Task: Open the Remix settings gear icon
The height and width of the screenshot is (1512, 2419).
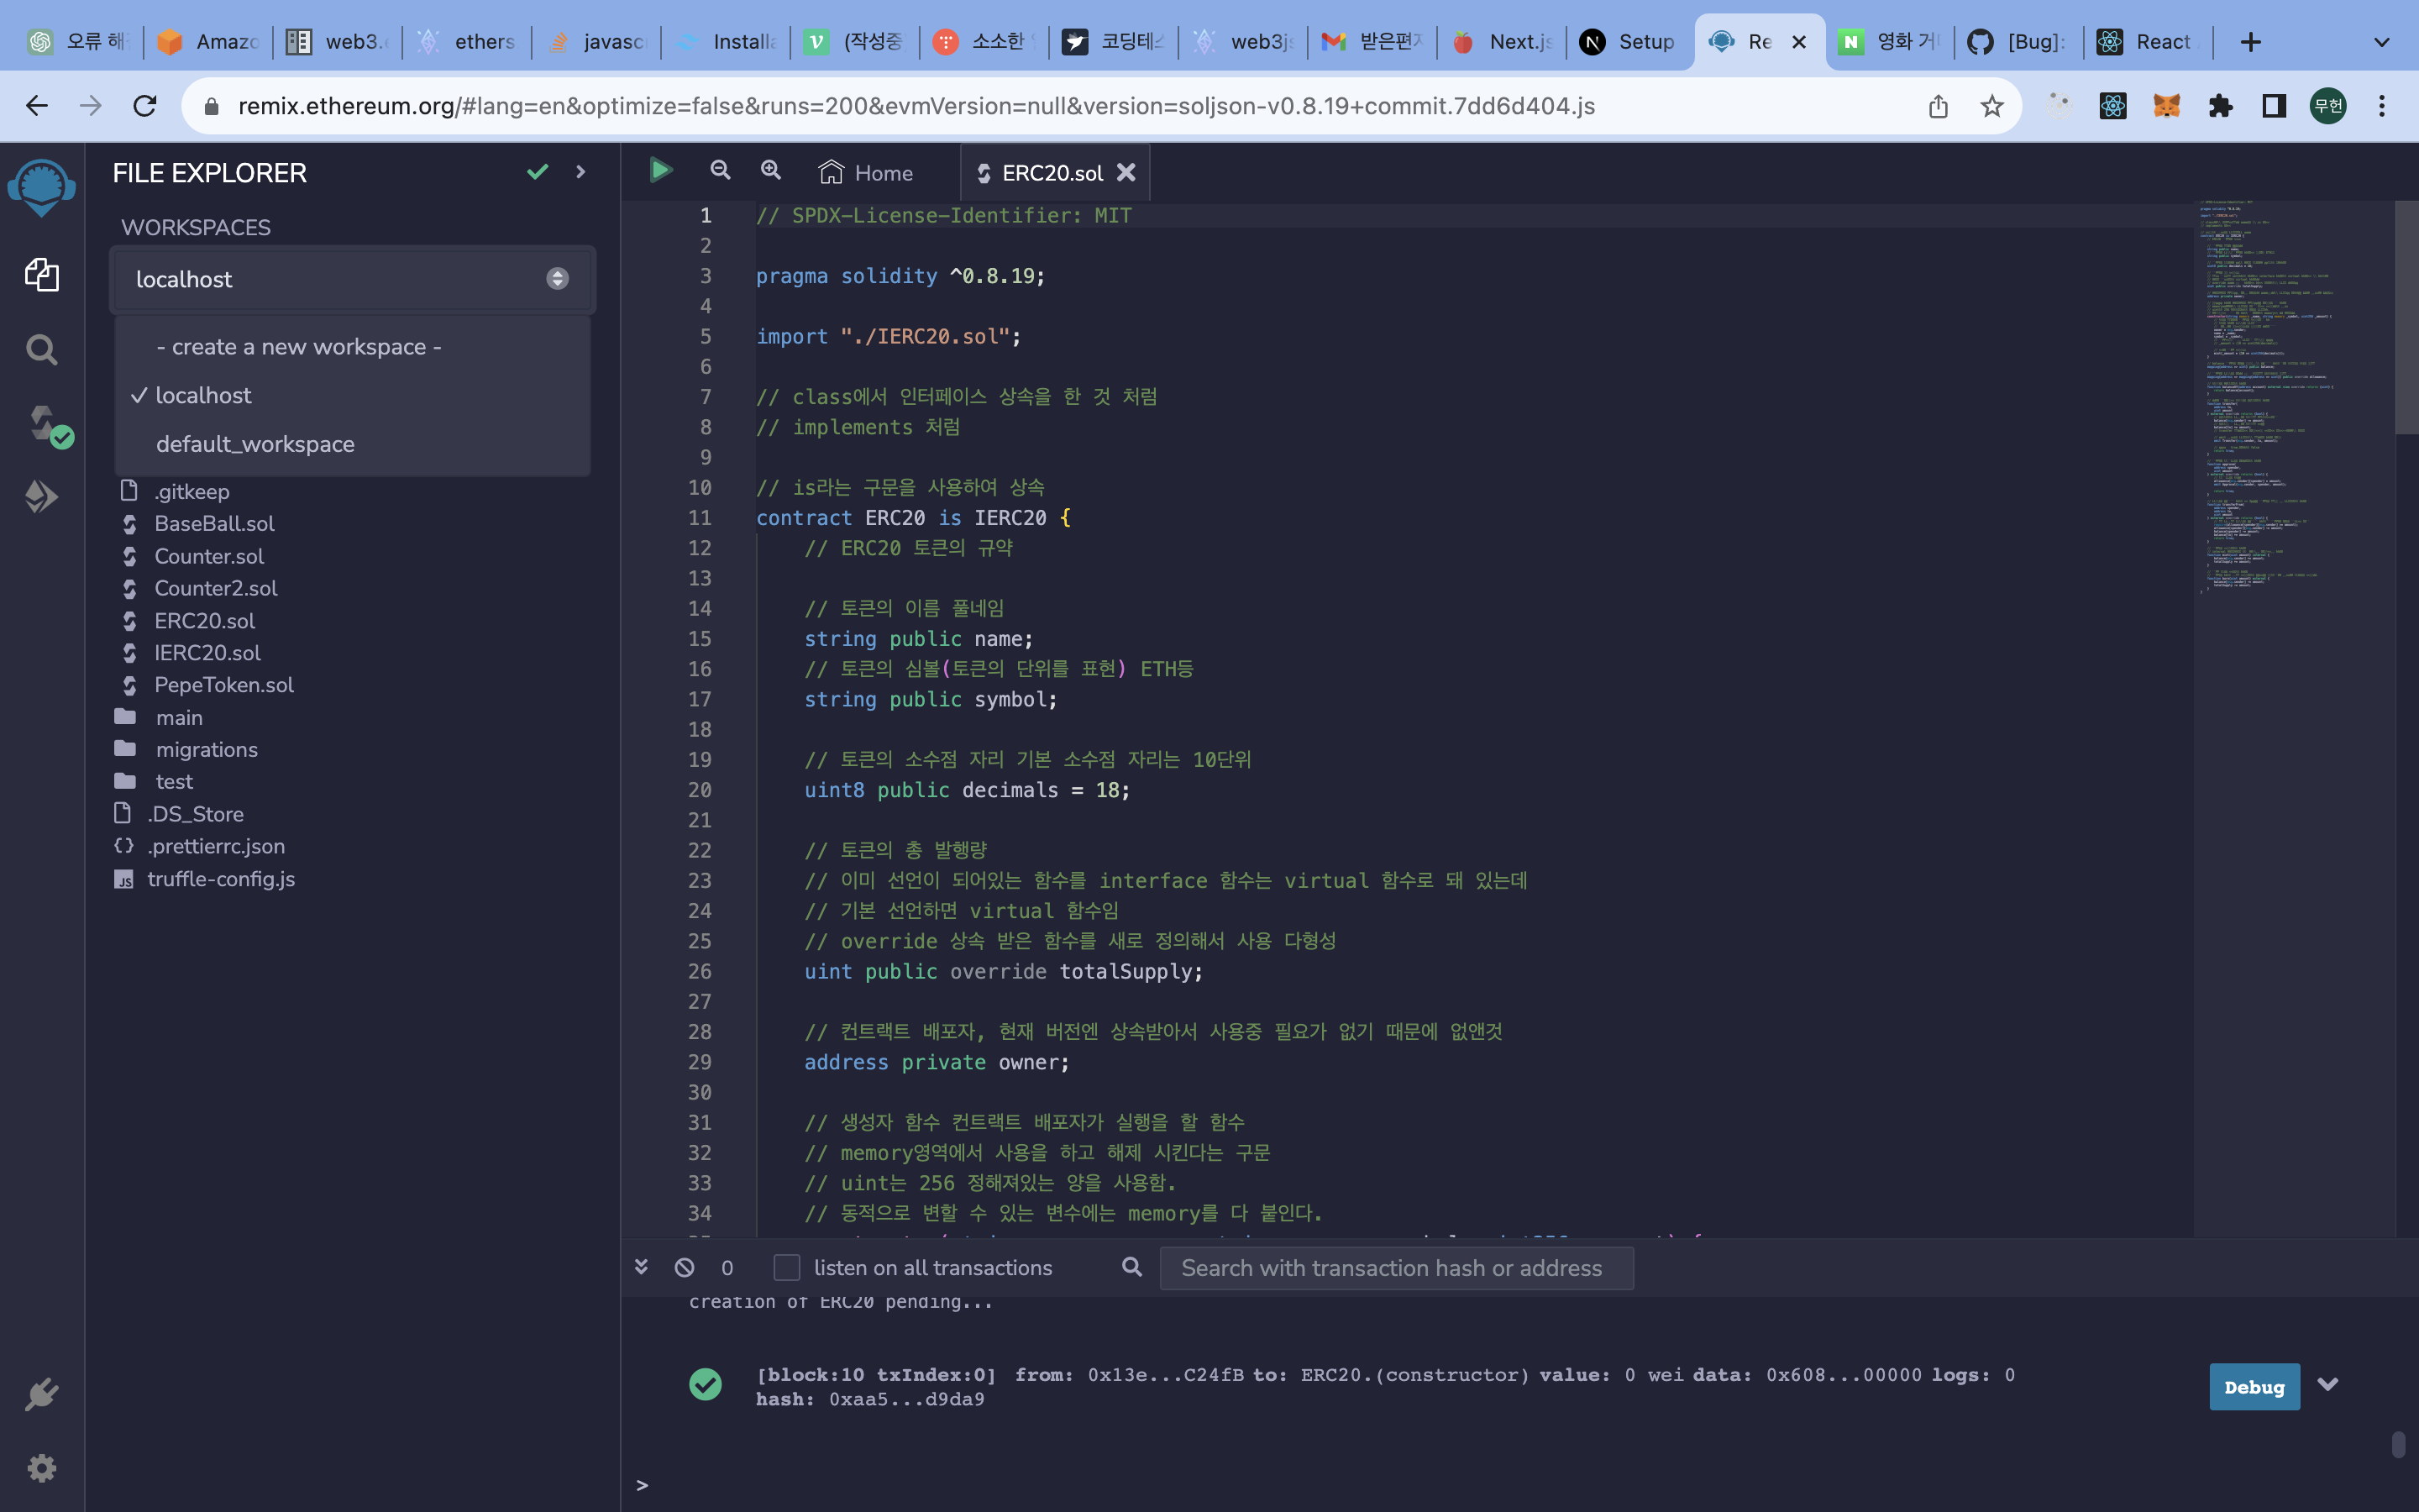Action: pos(41,1468)
